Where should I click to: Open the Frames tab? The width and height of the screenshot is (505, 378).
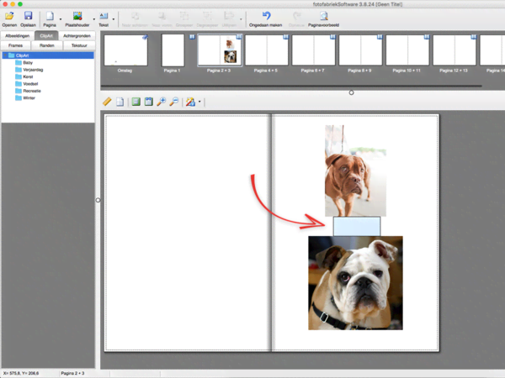pyautogui.click(x=15, y=45)
